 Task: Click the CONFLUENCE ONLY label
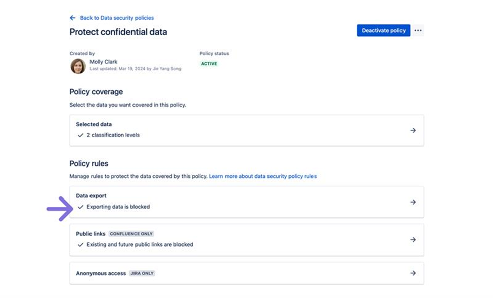[x=131, y=234]
